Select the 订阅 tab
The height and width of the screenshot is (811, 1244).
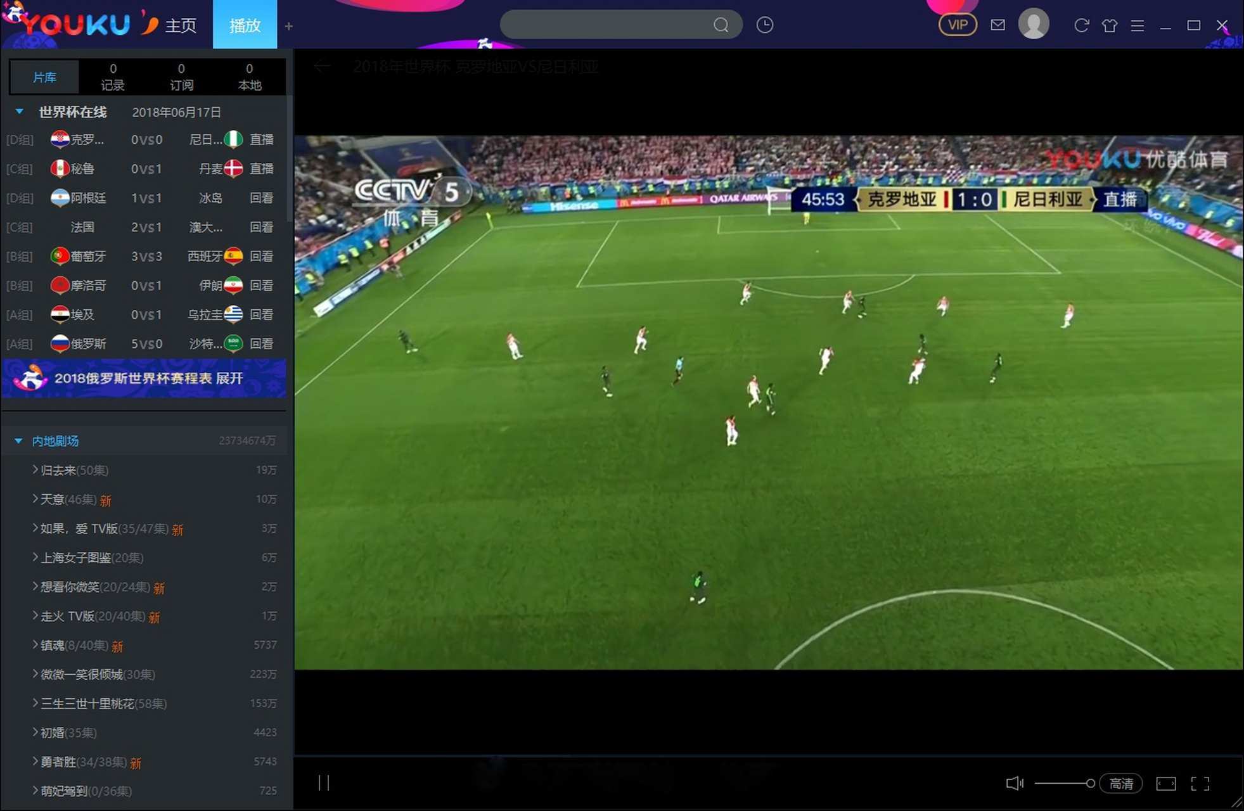[181, 77]
